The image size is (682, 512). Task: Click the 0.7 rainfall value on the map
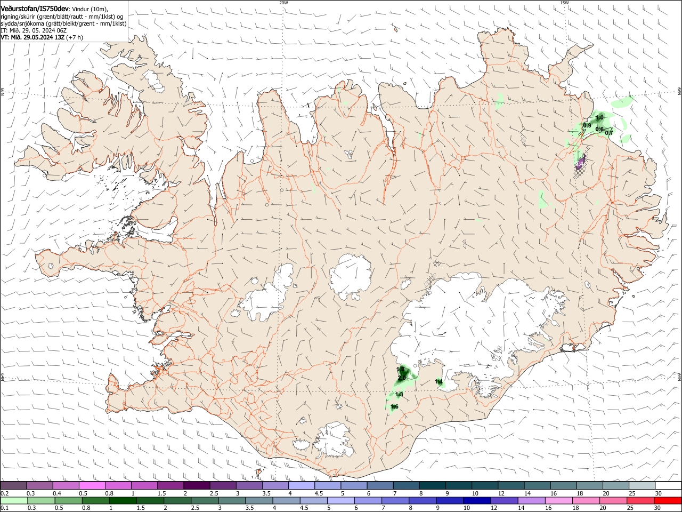coord(609,133)
